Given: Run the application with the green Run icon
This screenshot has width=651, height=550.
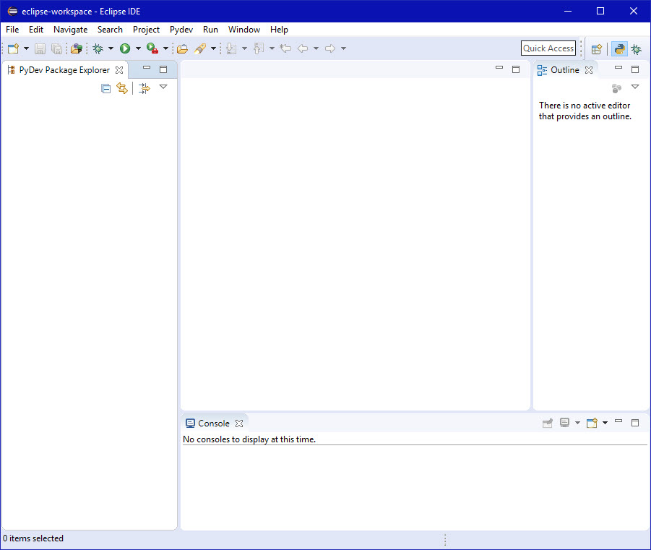Looking at the screenshot, I should [x=124, y=48].
